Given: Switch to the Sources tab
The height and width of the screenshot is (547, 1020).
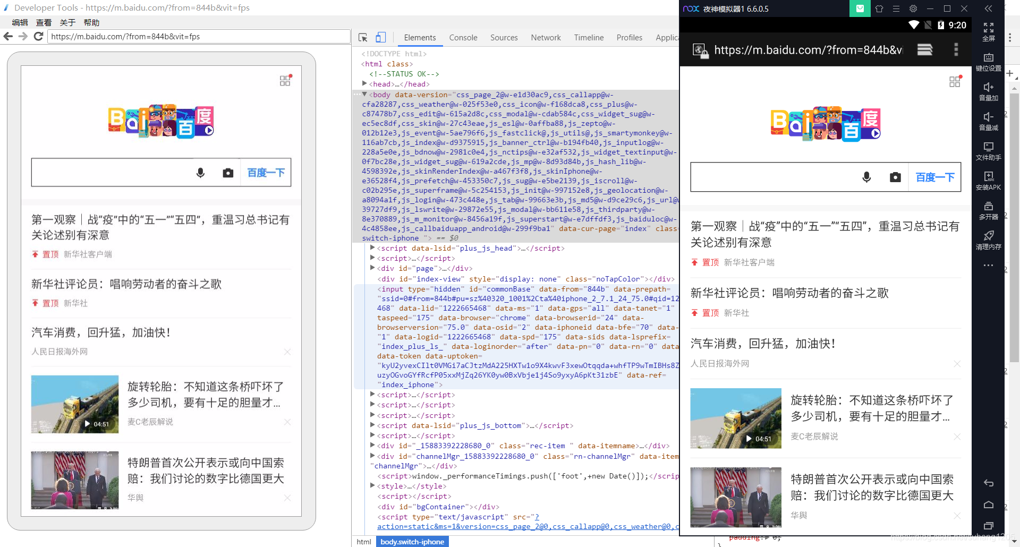Looking at the screenshot, I should click(x=504, y=38).
